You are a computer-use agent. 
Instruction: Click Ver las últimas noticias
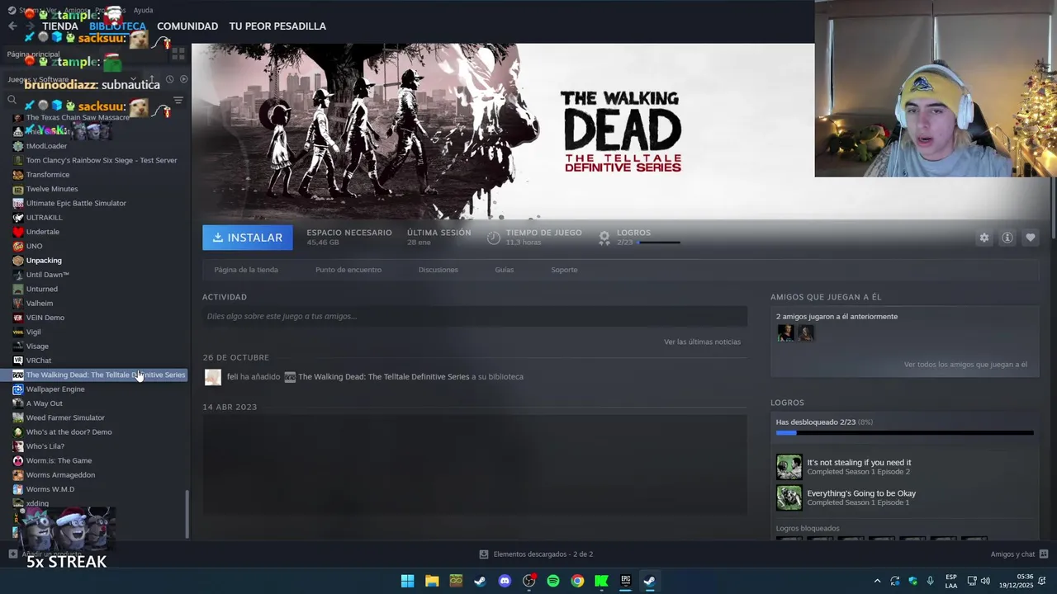[x=702, y=342]
